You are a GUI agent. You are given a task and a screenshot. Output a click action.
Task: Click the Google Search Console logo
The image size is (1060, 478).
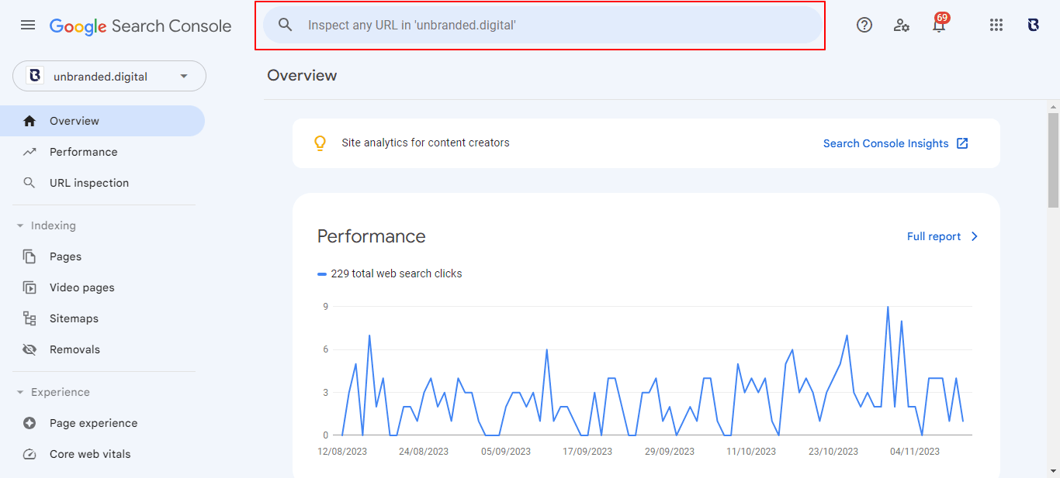pos(140,26)
